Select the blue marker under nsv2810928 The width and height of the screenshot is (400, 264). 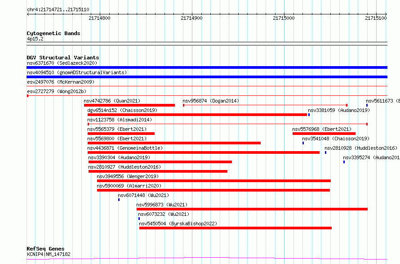(325, 152)
